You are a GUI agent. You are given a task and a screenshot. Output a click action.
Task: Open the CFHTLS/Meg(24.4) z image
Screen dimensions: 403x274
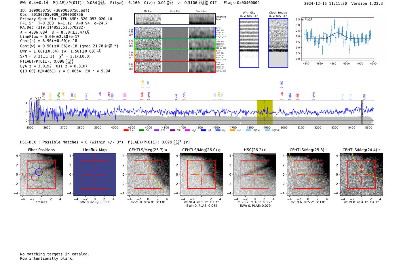(x=362, y=175)
